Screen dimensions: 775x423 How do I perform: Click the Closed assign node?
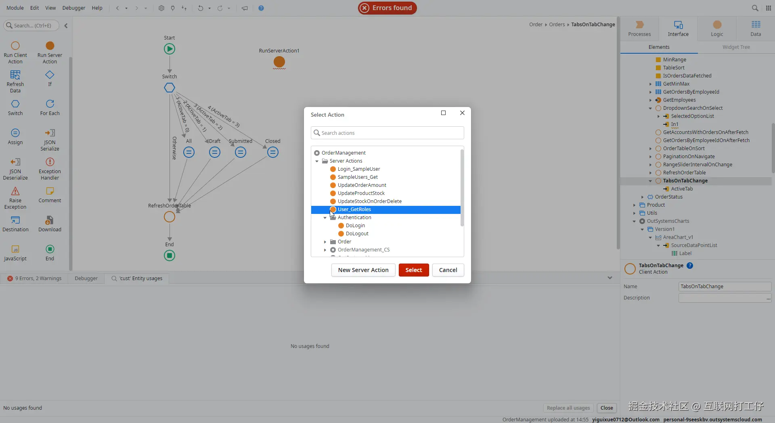273,152
